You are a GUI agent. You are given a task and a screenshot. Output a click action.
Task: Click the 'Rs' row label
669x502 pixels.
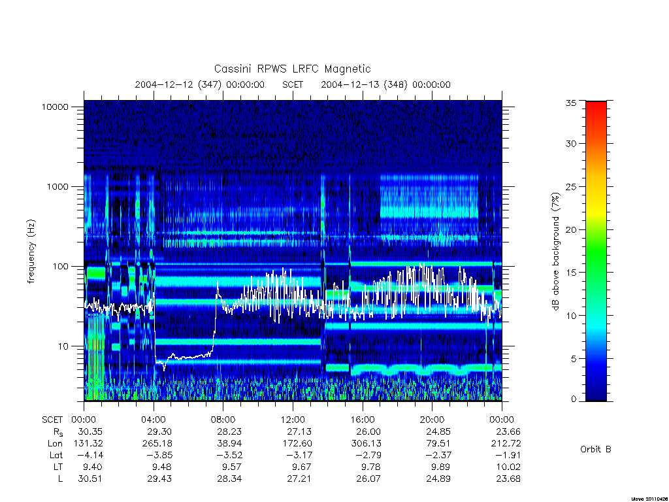pyautogui.click(x=58, y=432)
